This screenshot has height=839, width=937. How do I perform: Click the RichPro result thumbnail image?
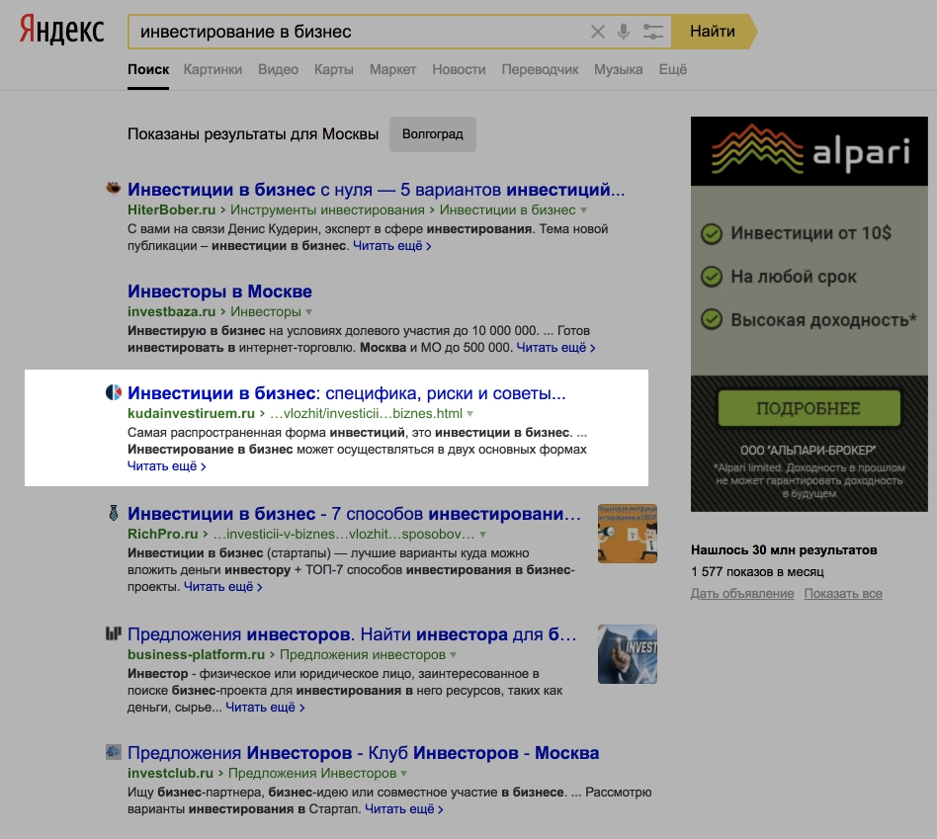click(x=628, y=534)
